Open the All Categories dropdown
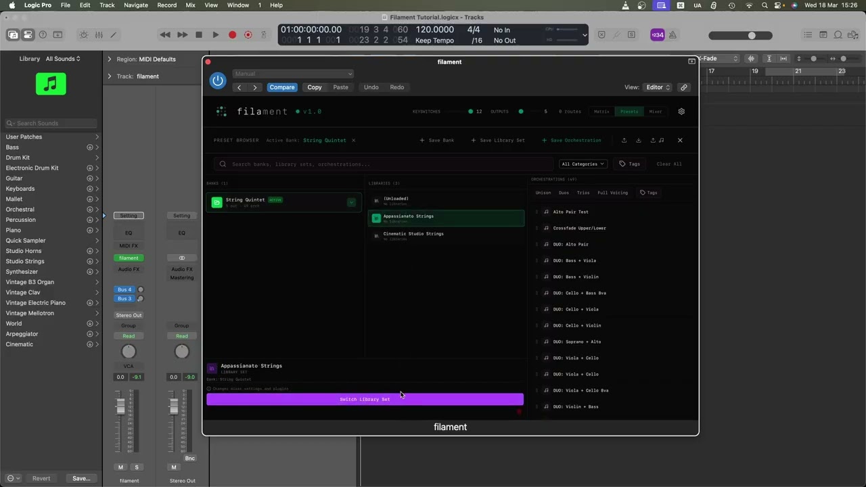The image size is (866, 487). coord(583,164)
